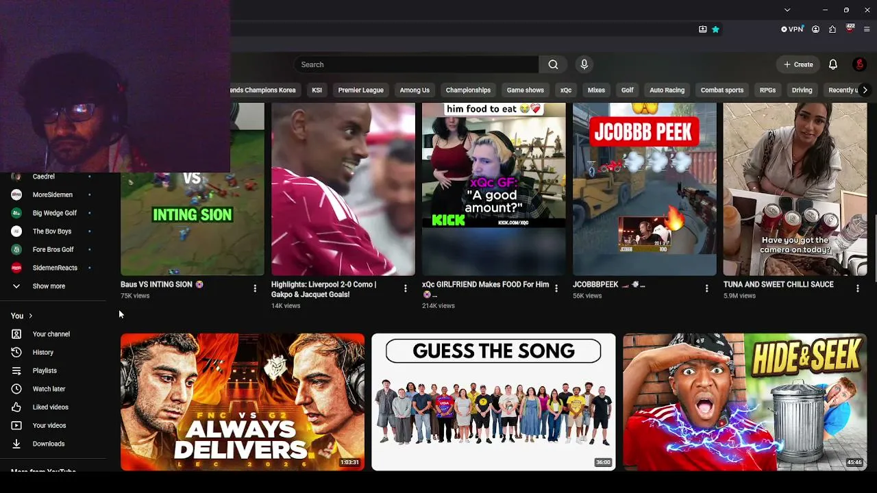Open options menu for xQc GIRLFRIEND video
877x493 pixels.
[x=556, y=288]
